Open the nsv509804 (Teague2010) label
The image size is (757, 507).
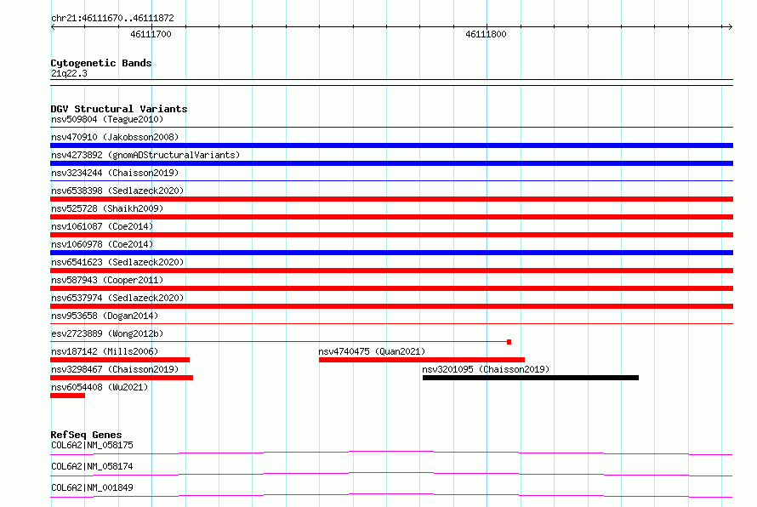(x=107, y=119)
